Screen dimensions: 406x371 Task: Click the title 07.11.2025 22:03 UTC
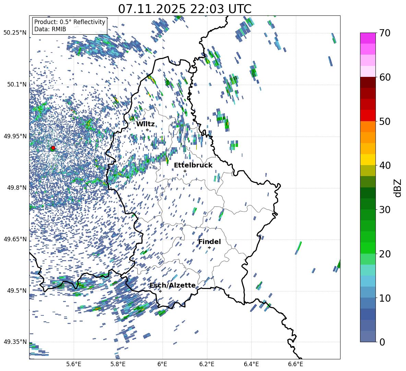point(184,9)
